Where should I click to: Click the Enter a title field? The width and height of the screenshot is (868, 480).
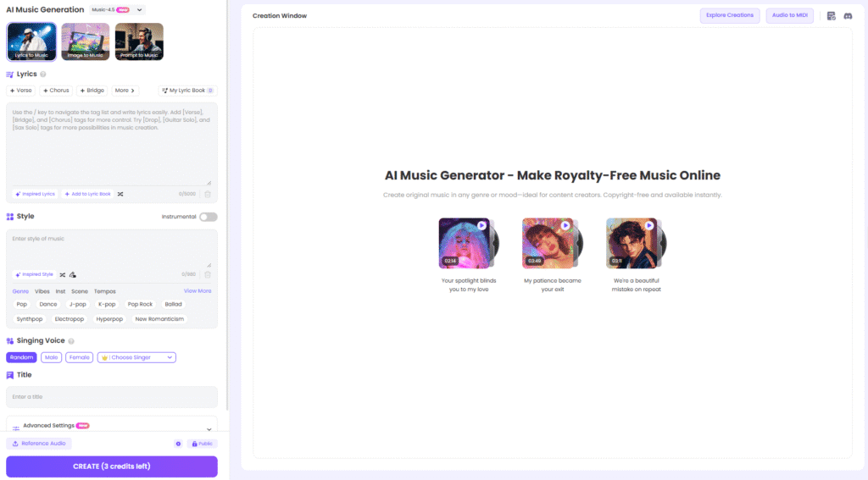pyautogui.click(x=112, y=397)
